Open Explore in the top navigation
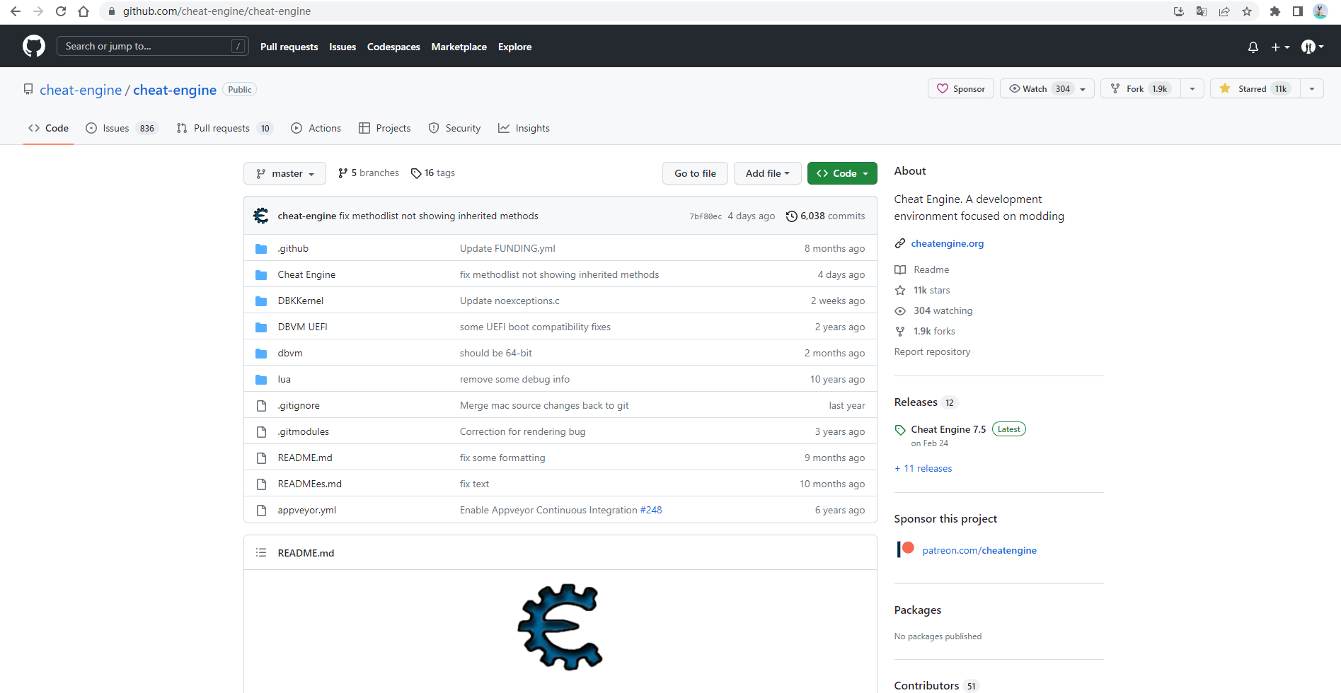The image size is (1341, 693). pos(514,47)
